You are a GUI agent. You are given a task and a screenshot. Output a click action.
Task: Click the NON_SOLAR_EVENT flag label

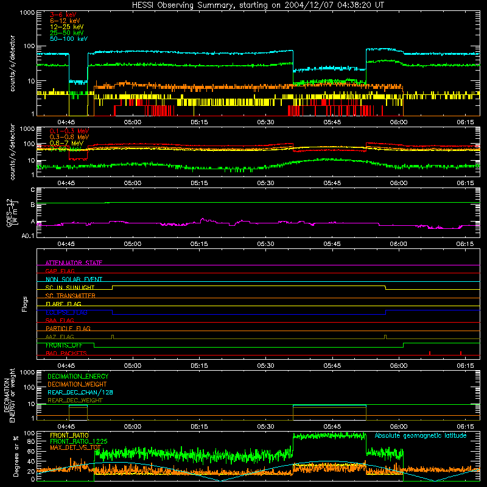click(74, 279)
